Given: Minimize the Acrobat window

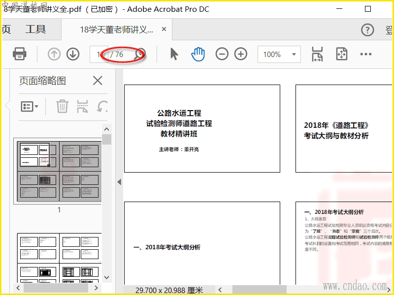Looking at the screenshot, I should pos(339,9).
